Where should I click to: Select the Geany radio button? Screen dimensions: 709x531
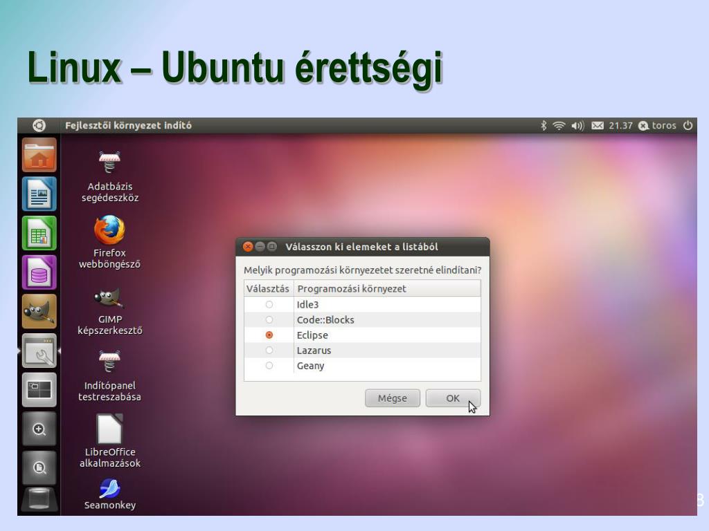(269, 365)
